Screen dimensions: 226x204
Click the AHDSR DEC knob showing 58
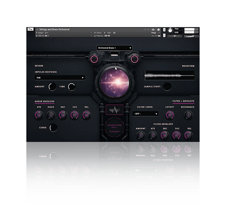63,115
